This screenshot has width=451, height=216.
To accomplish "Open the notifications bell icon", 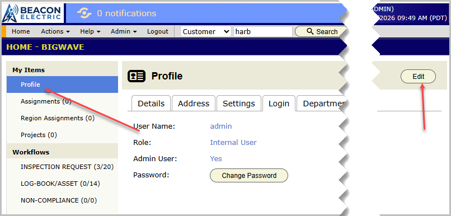I will (x=84, y=13).
